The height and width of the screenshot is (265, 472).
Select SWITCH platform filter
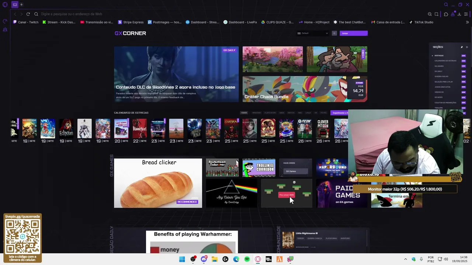[291, 113]
